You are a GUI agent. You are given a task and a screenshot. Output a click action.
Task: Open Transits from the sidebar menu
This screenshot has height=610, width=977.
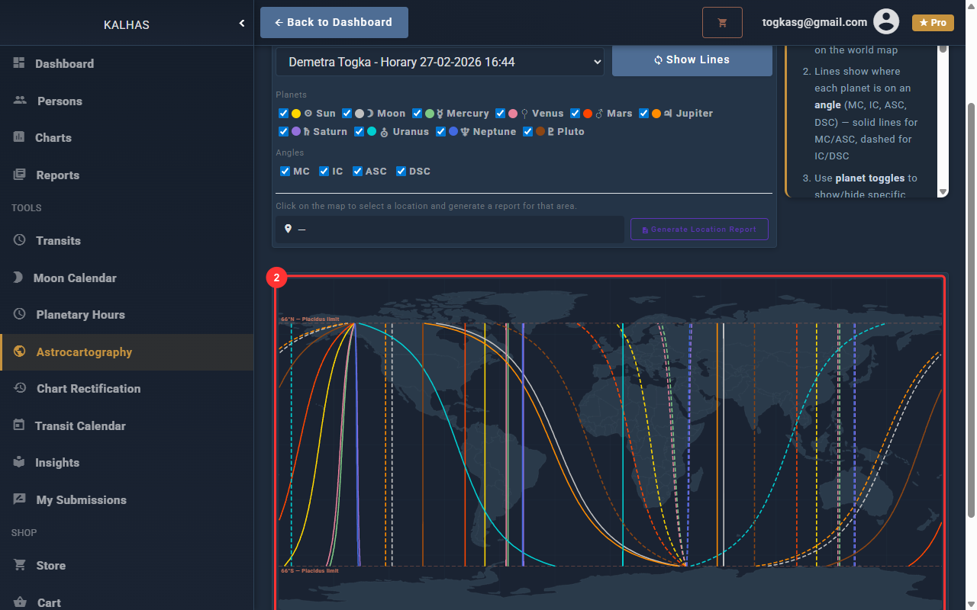[58, 241]
